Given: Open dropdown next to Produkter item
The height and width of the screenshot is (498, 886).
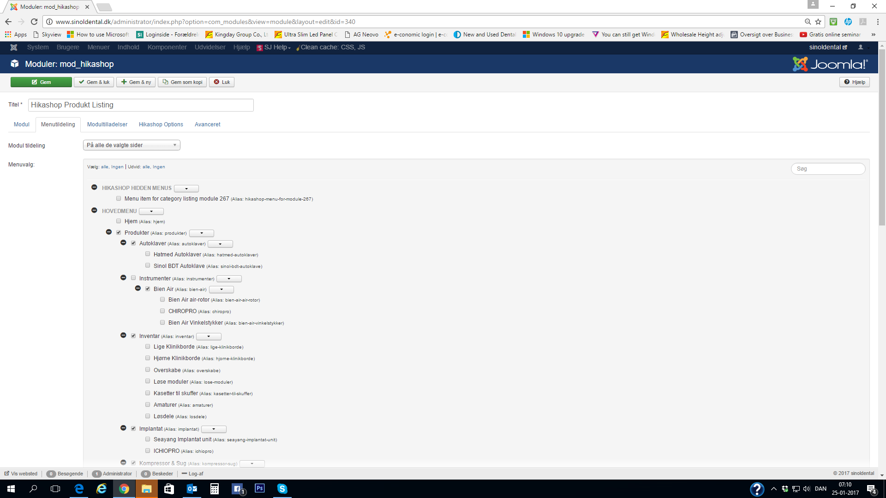Looking at the screenshot, I should point(202,233).
